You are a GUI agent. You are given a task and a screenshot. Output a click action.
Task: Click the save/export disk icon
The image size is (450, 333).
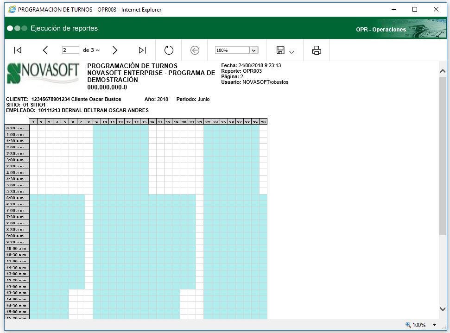click(280, 50)
